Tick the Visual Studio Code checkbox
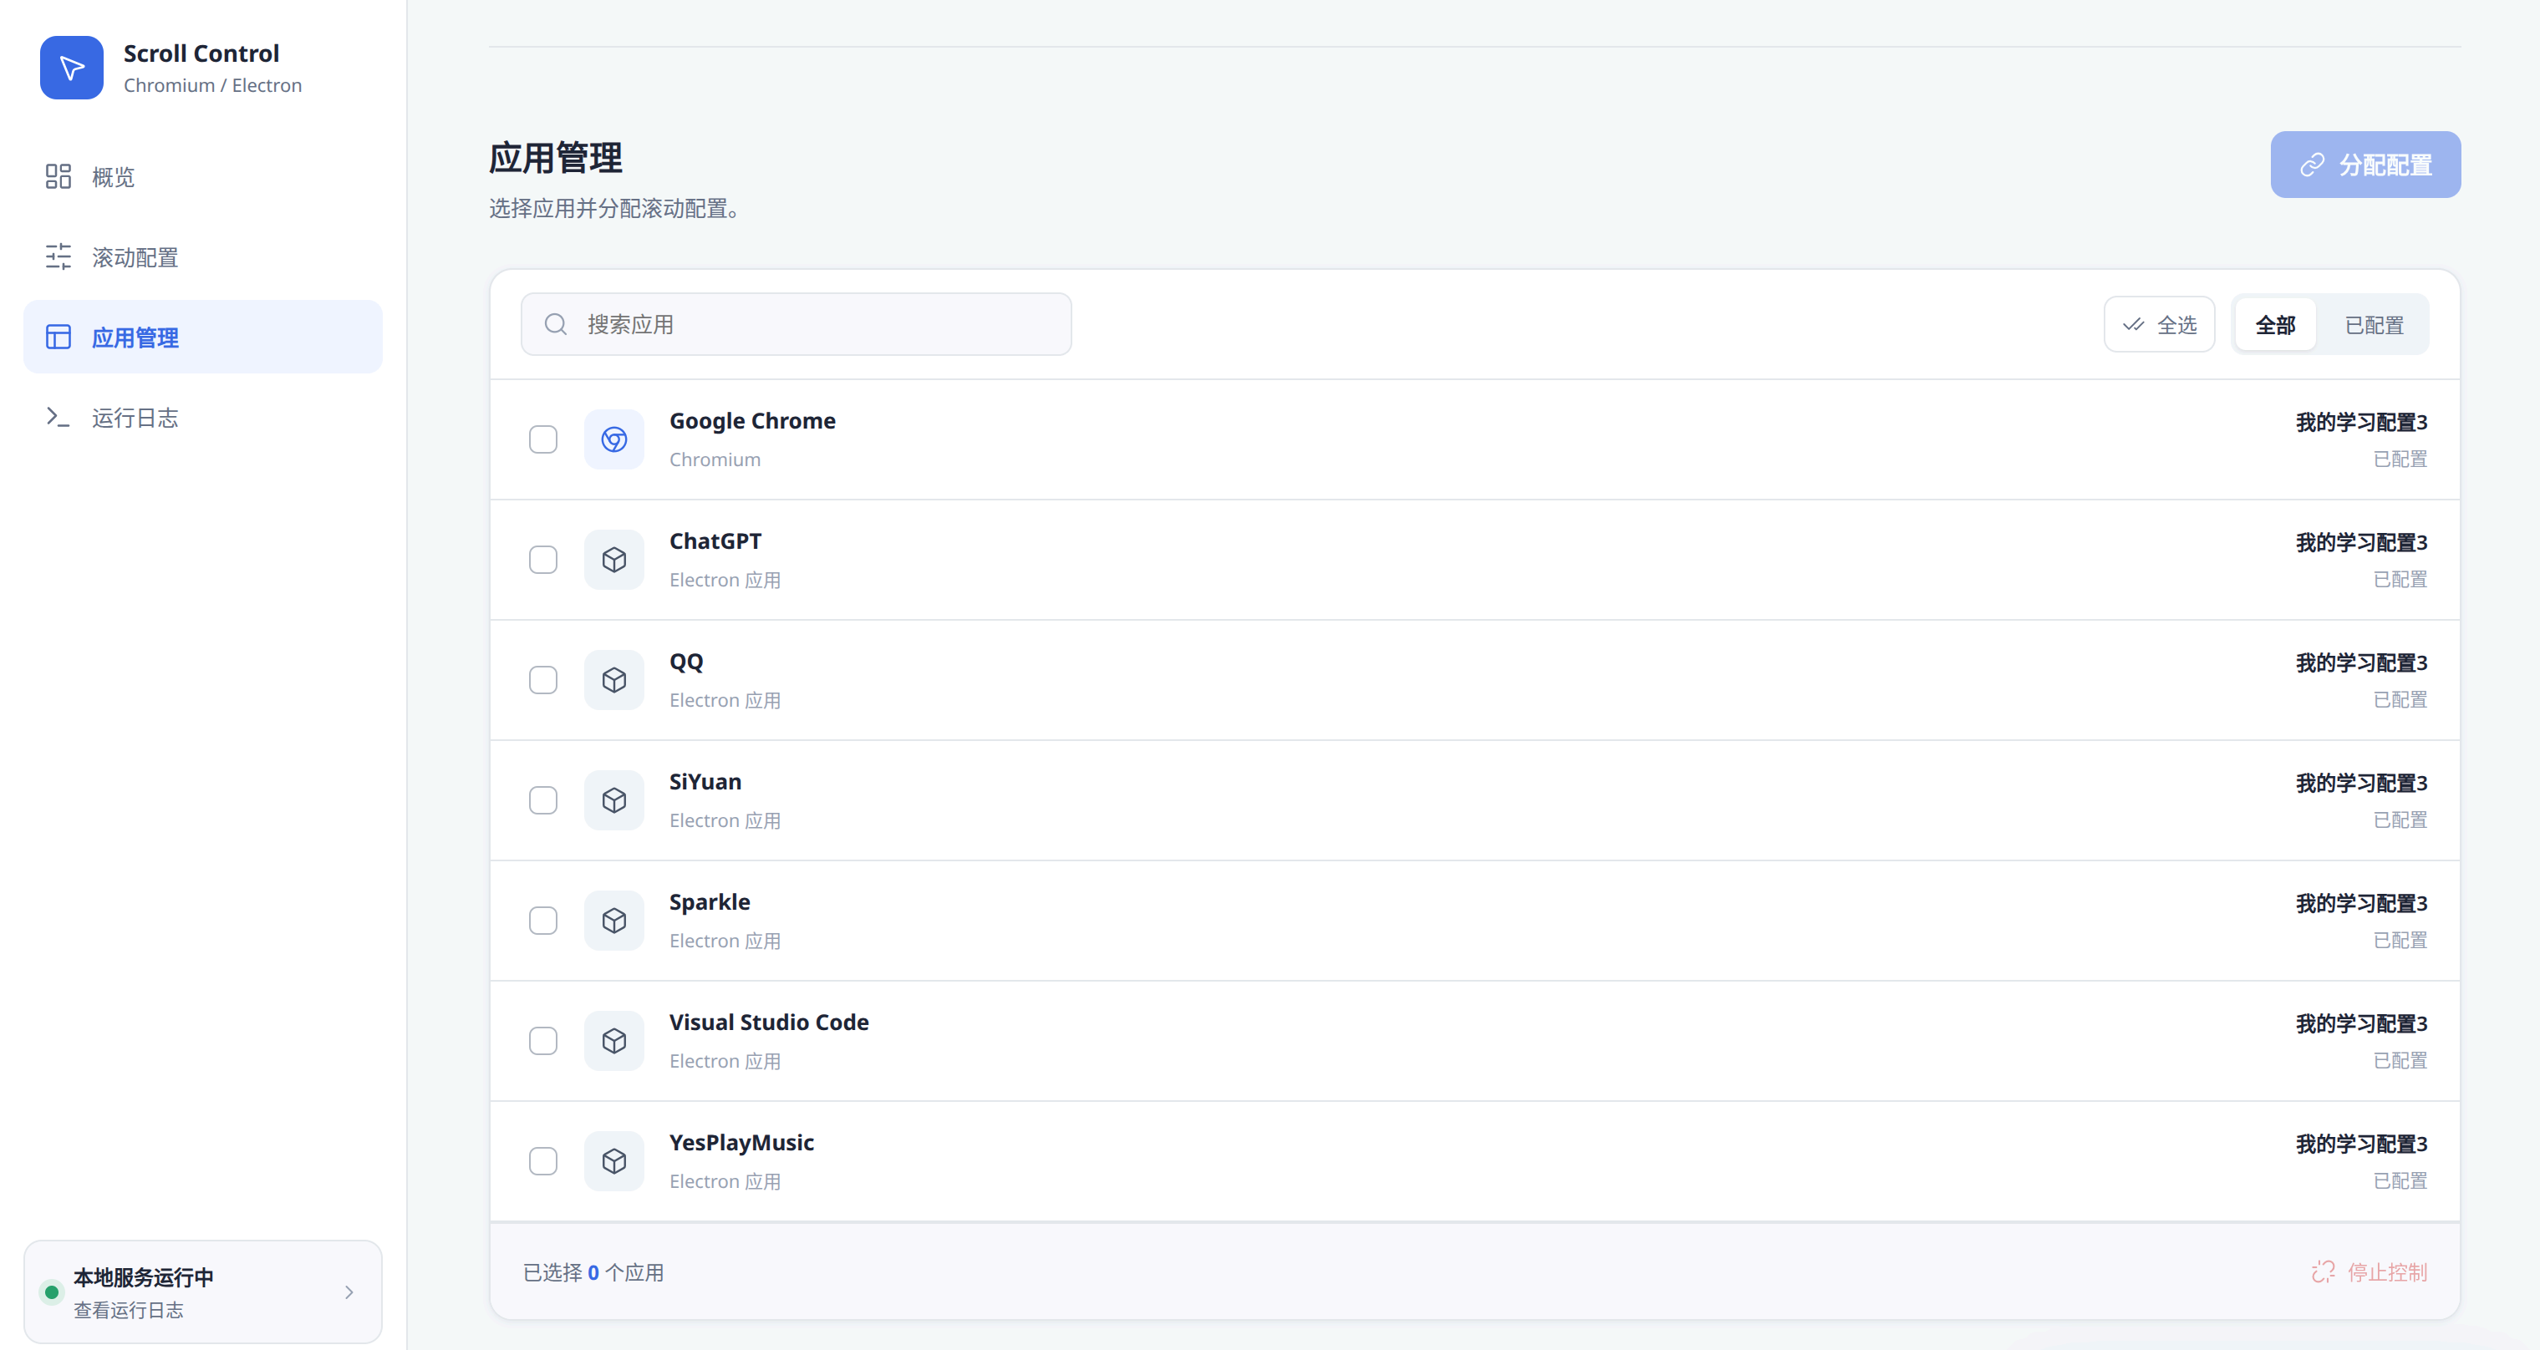This screenshot has height=1350, width=2540. tap(543, 1041)
